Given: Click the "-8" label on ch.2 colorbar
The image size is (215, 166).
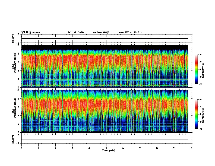Looking at the screenshot, I should 200,114.
